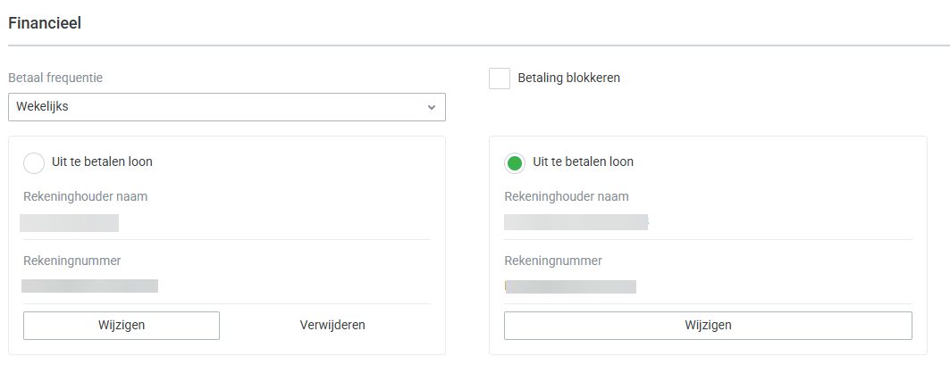The width and height of the screenshot is (950, 373).
Task: Open the Betaal frequentie dropdown
Action: click(x=226, y=107)
